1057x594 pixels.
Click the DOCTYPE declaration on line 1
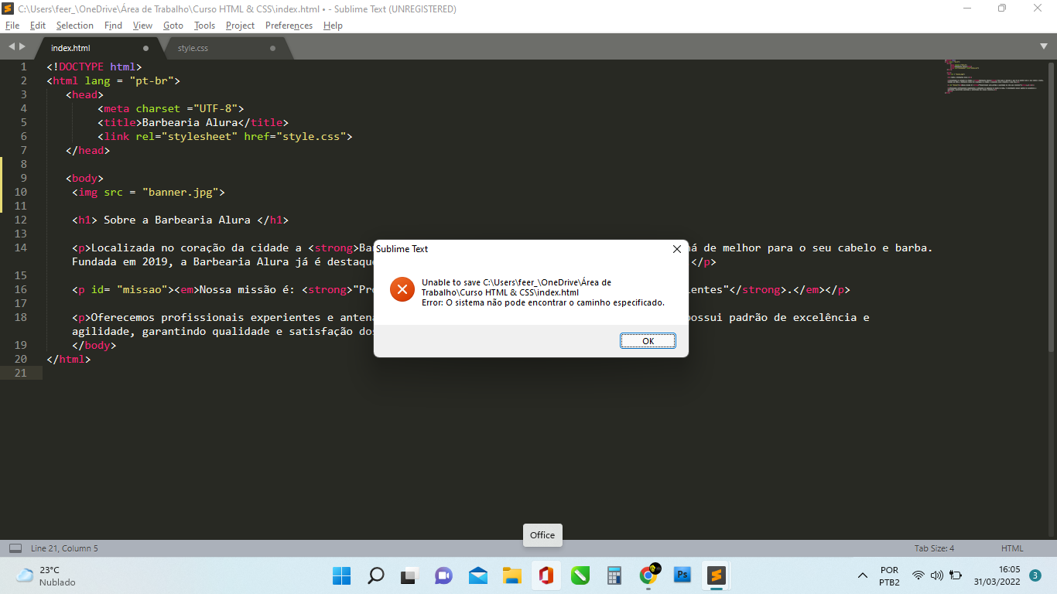94,67
